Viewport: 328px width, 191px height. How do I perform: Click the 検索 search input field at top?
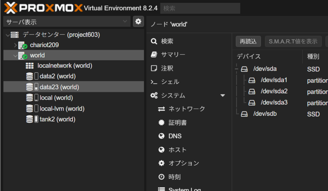(x=200, y=8)
